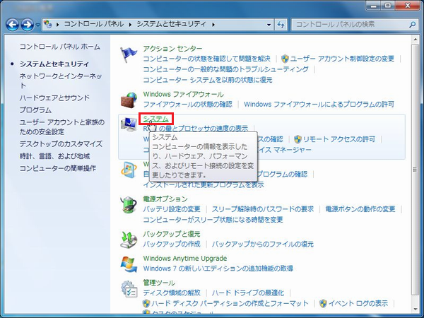Select システムとセキュリティ in the address breadcrumb
The width and height of the screenshot is (424, 318).
(x=172, y=24)
